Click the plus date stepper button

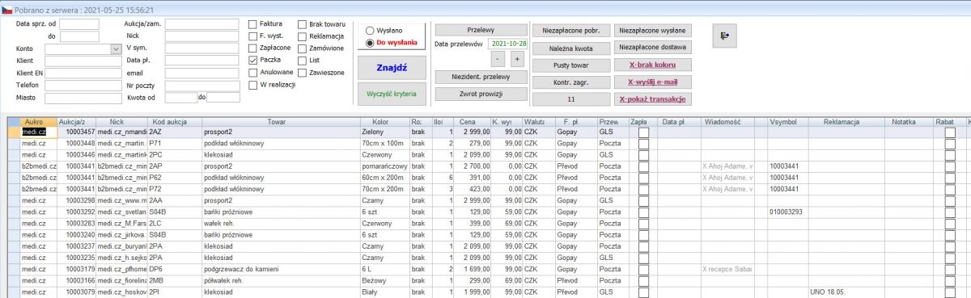pos(517,59)
